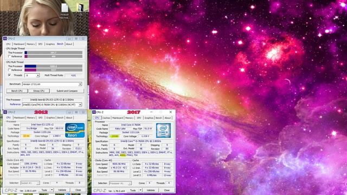Image resolution: width=347 pixels, height=195 pixels.
Task: Open the SPD tab in the 2017 window
Action: point(139,118)
